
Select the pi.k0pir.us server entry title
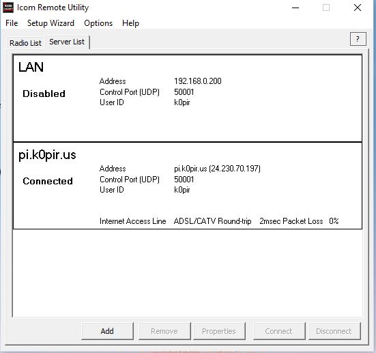tap(47, 155)
